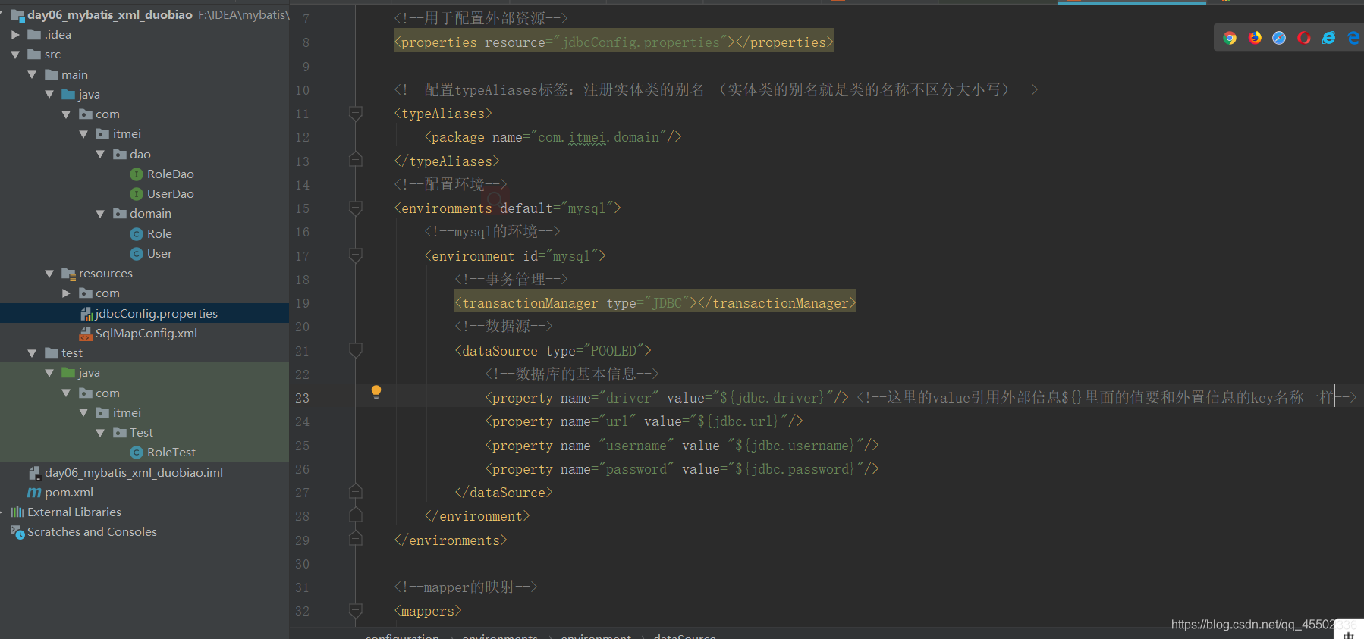
Task: Open pom.xml file
Action: (x=69, y=493)
